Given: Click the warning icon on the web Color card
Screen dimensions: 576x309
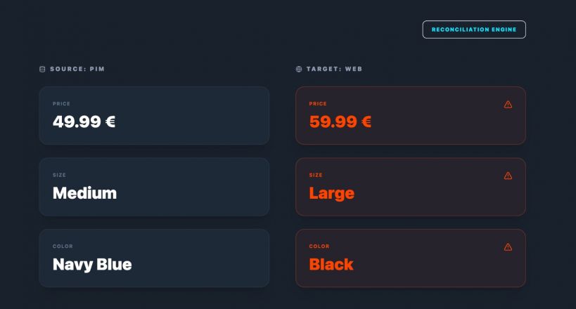Looking at the screenshot, I should 508,247.
